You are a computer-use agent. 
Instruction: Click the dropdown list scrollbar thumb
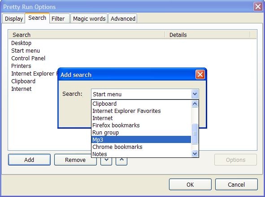pyautogui.click(x=195, y=134)
